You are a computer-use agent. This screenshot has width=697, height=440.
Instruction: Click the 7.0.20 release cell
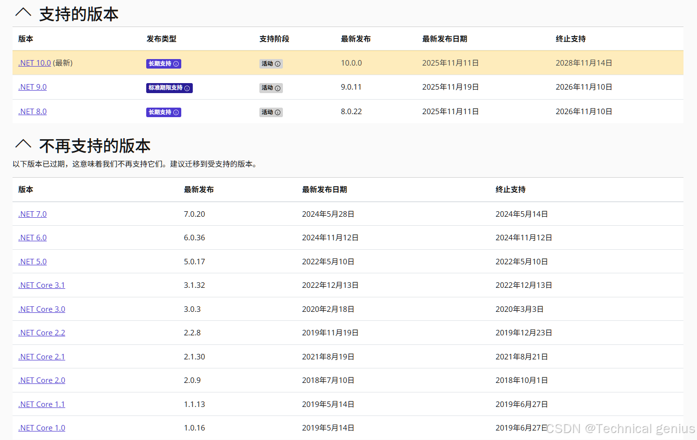pyautogui.click(x=194, y=214)
